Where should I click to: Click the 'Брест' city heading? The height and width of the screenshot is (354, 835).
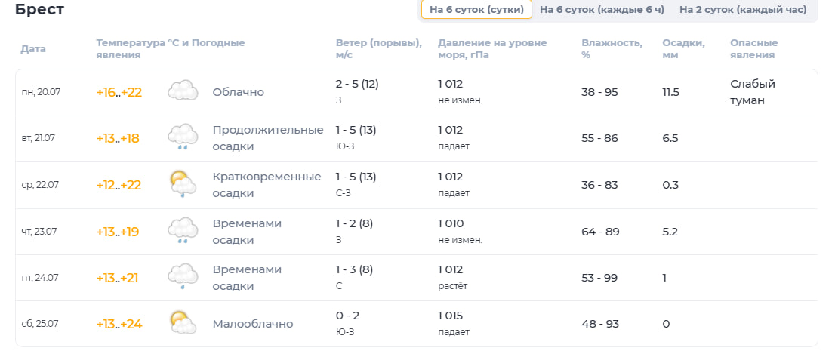pos(39,10)
